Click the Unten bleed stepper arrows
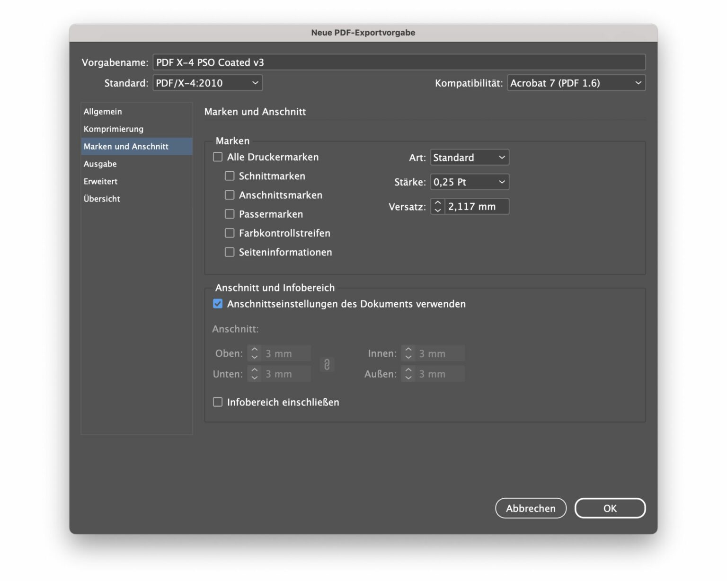This screenshot has width=727, height=581. (255, 374)
